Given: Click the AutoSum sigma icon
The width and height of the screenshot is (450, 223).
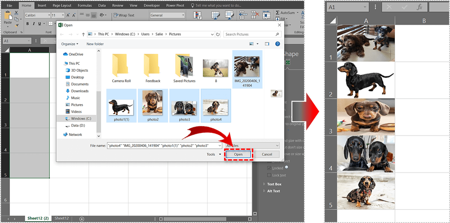Looking at the screenshot, I should point(277,13).
